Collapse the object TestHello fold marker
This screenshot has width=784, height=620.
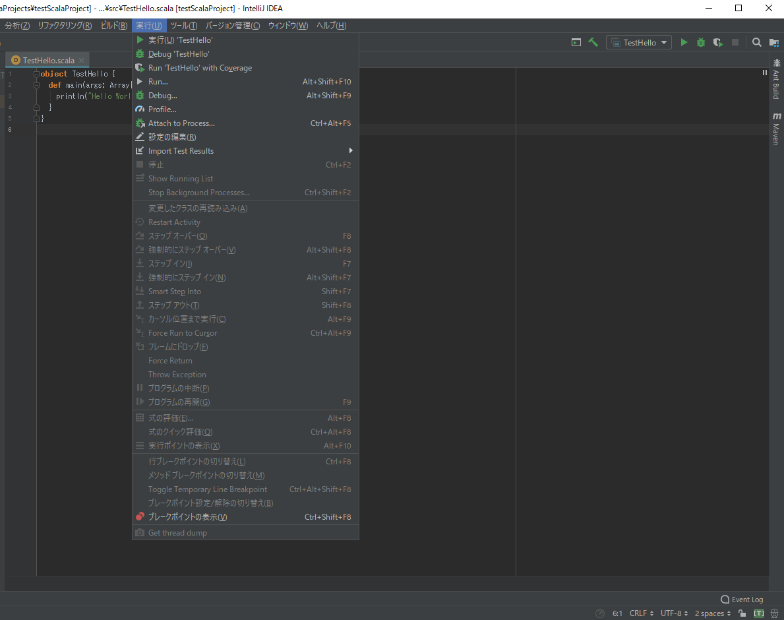[x=36, y=73]
